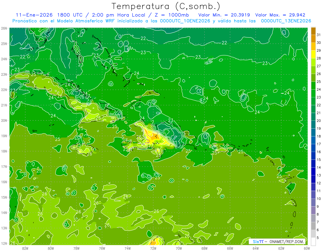Click the 76W longitude axis label
This screenshot has height=252, width=326.
coord(102,248)
